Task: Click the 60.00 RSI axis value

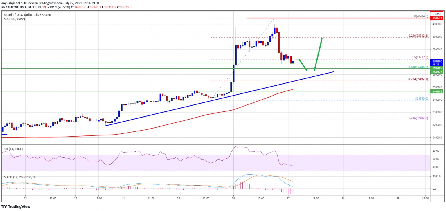Action: (x=436, y=159)
